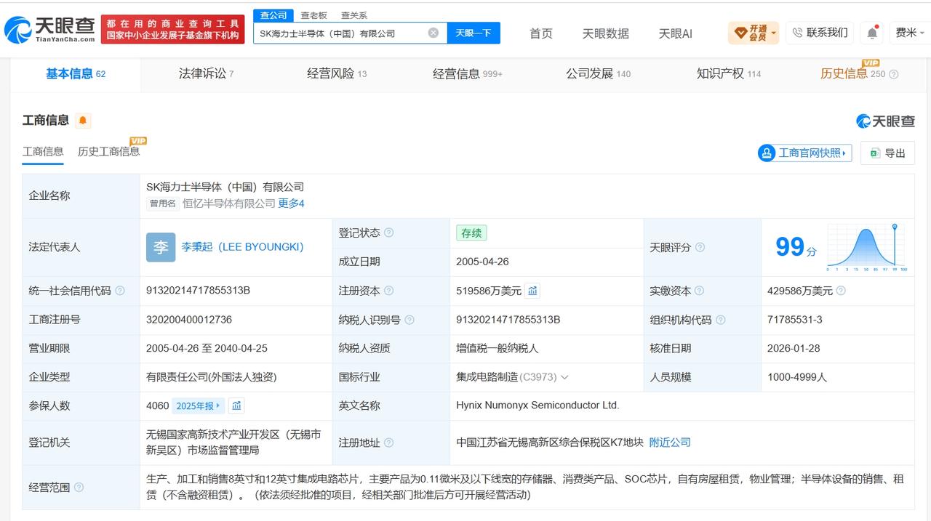Open the 经营风险 tab
This screenshot has height=521, width=931.
337,73
